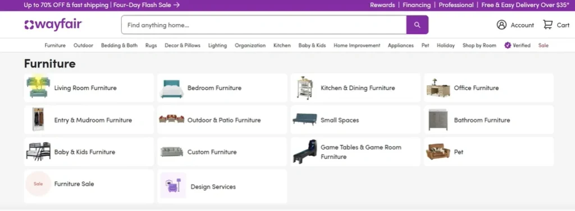Open the Bathroom Furniture text link
This screenshot has width=575, height=211.
482,120
